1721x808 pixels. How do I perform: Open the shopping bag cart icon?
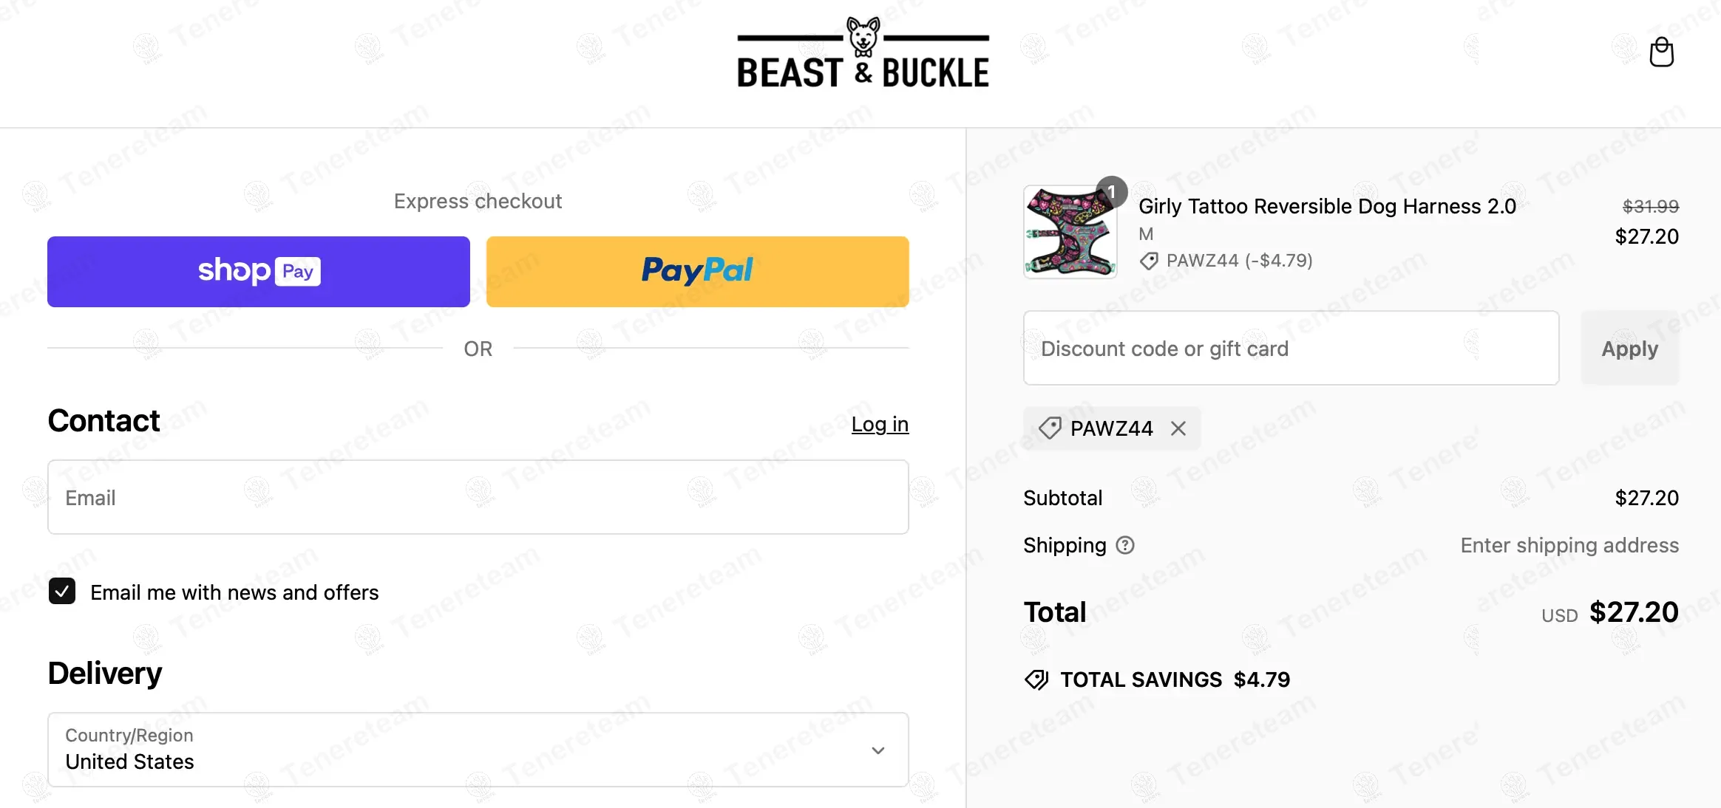point(1661,52)
